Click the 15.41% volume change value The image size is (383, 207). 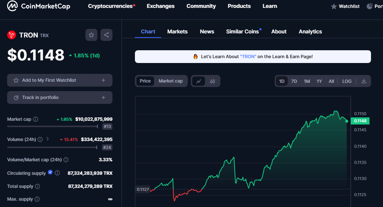point(69,139)
